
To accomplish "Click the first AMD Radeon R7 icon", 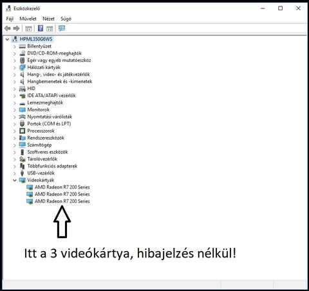I will [x=30, y=187].
